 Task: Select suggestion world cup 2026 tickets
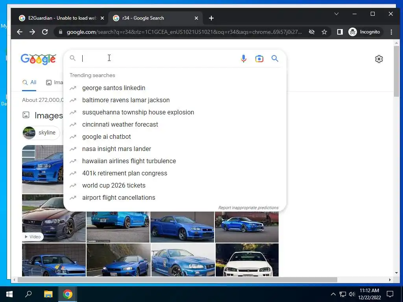(175, 186)
